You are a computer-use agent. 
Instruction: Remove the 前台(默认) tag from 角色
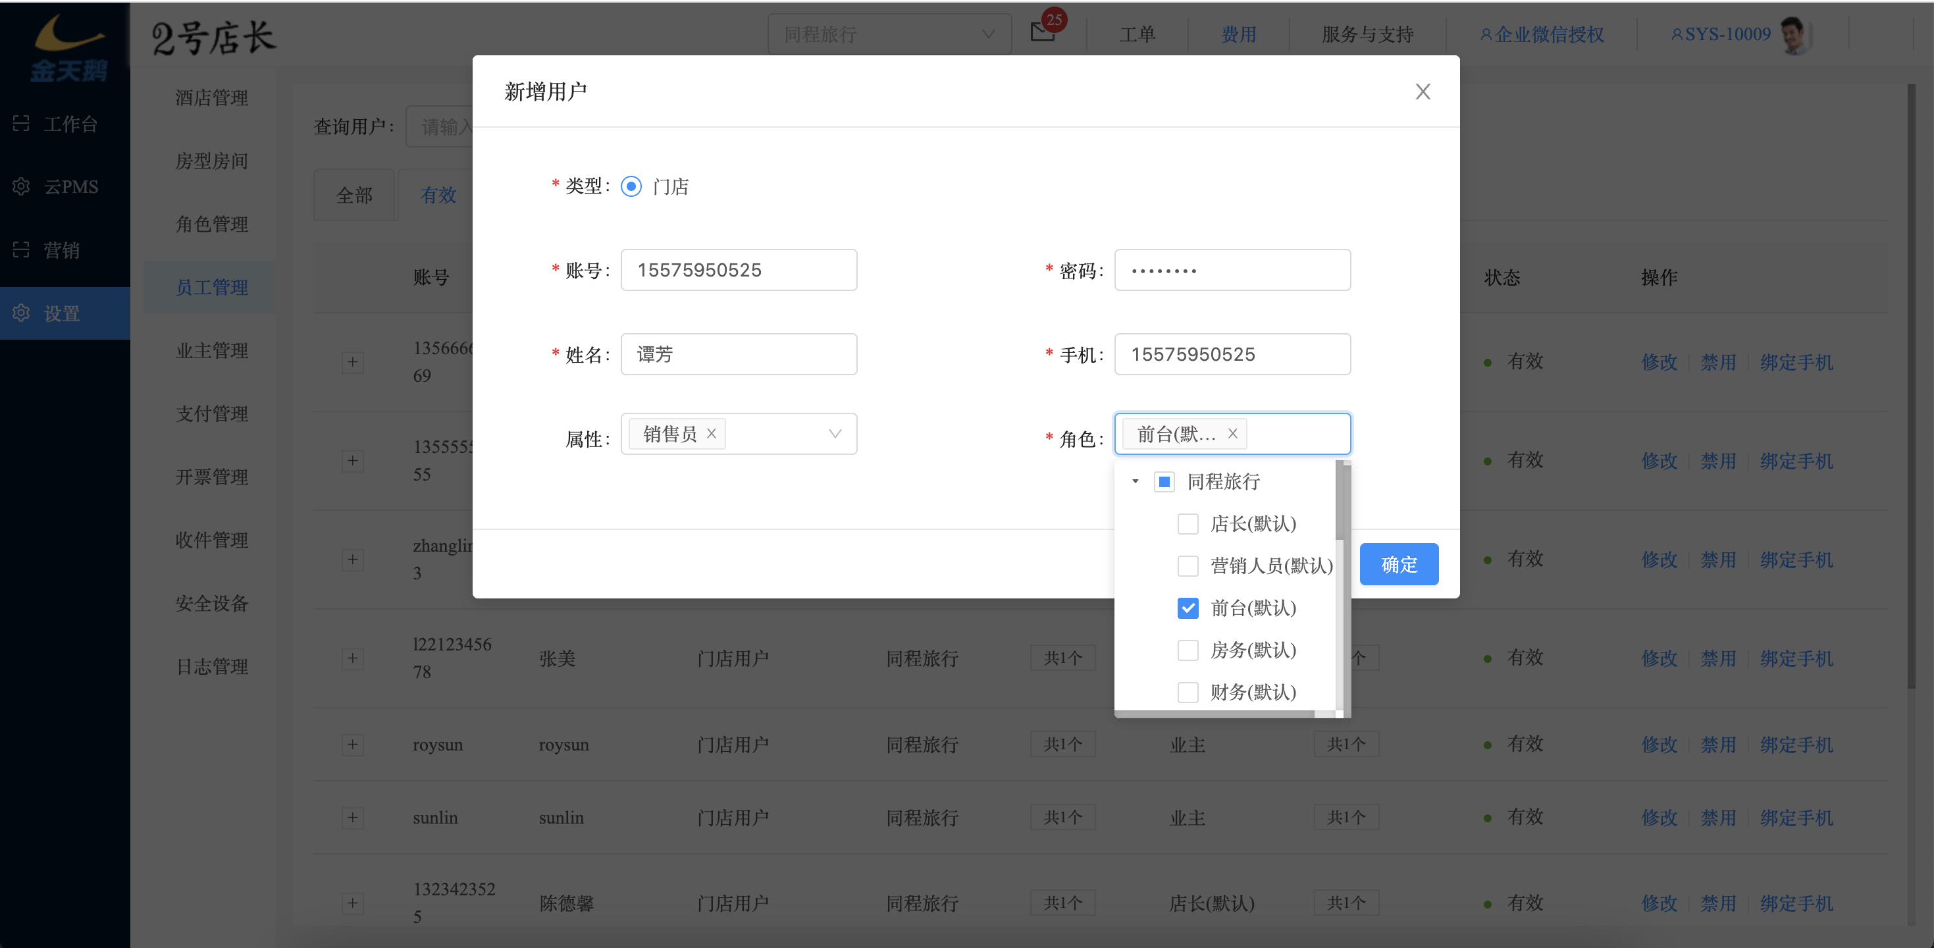pos(1232,434)
